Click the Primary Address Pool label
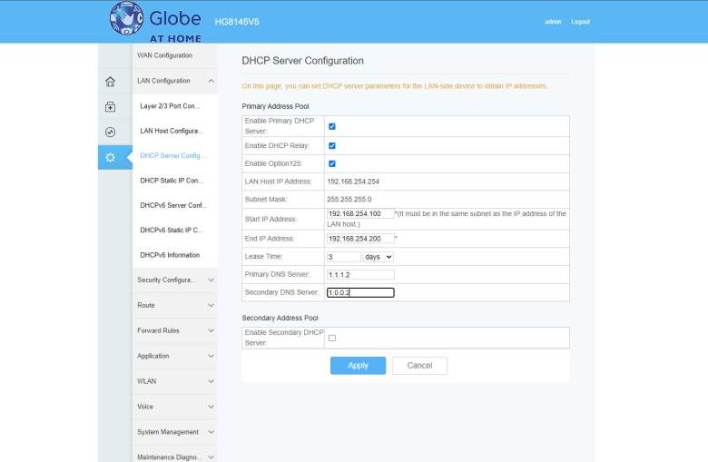Screen dimensions: 708x462 pyautogui.click(x=275, y=106)
